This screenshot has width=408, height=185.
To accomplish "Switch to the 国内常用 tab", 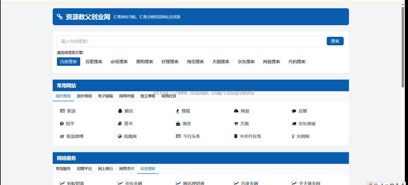I will 63,96.
